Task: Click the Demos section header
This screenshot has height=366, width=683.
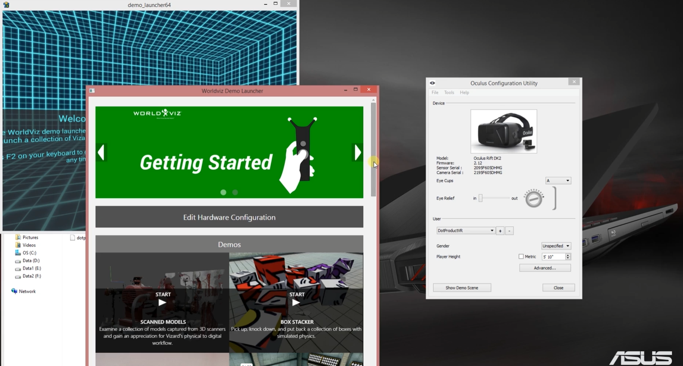Action: 229,244
